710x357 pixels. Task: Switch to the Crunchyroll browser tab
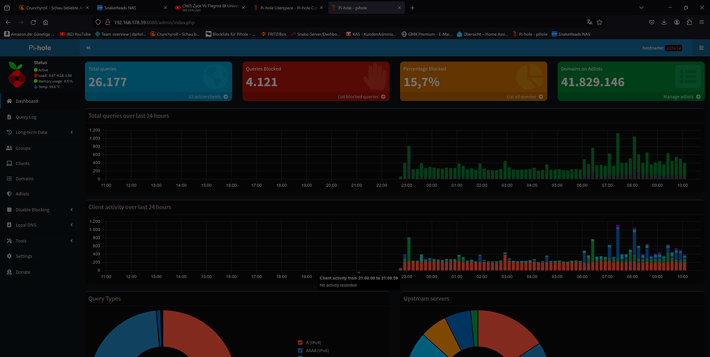click(54, 8)
